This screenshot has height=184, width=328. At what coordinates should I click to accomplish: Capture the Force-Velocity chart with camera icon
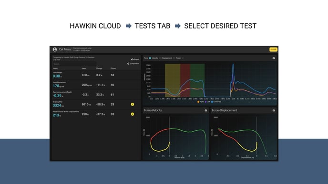pyautogui.click(x=206, y=110)
